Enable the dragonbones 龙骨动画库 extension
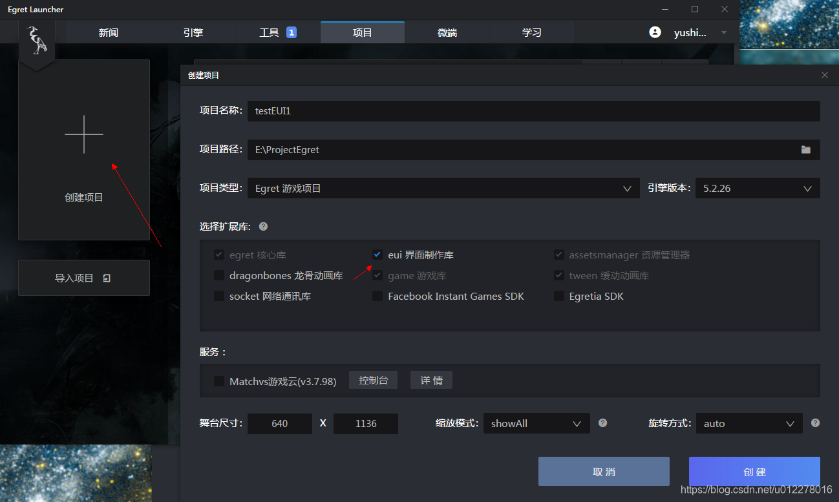839x502 pixels. click(219, 275)
